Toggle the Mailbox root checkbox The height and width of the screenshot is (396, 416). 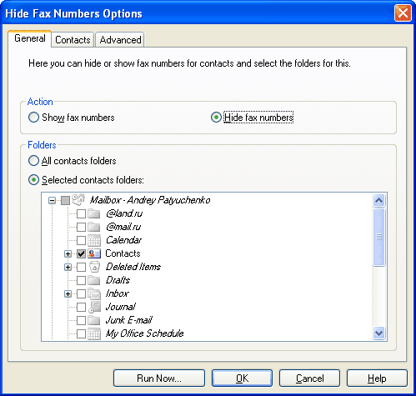65,200
